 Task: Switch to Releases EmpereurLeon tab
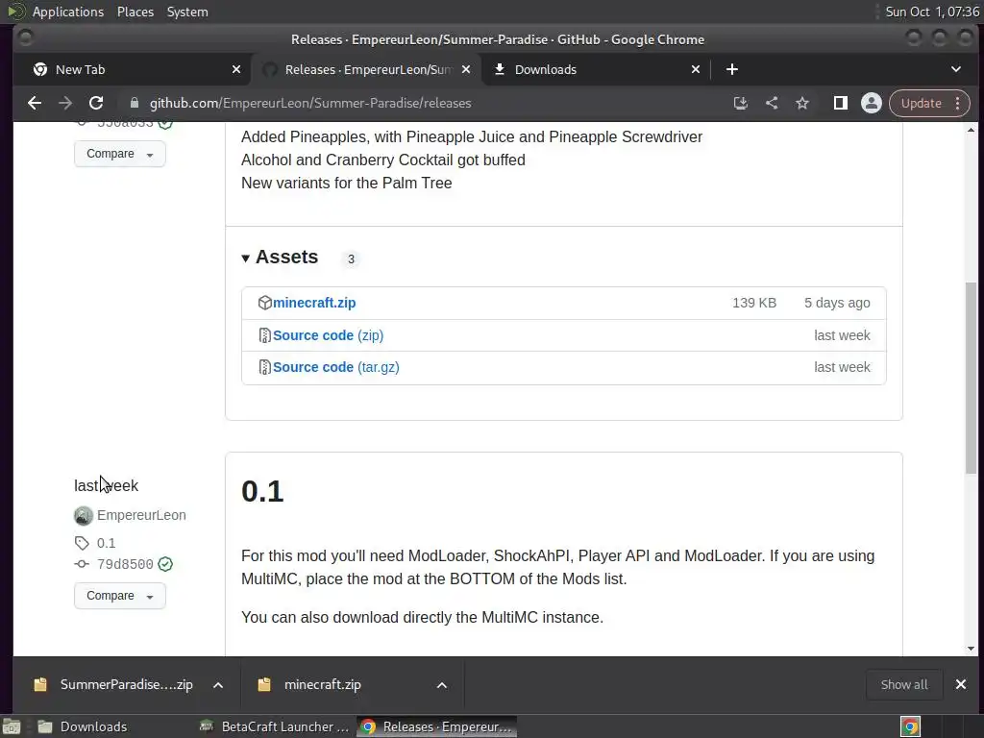click(368, 69)
